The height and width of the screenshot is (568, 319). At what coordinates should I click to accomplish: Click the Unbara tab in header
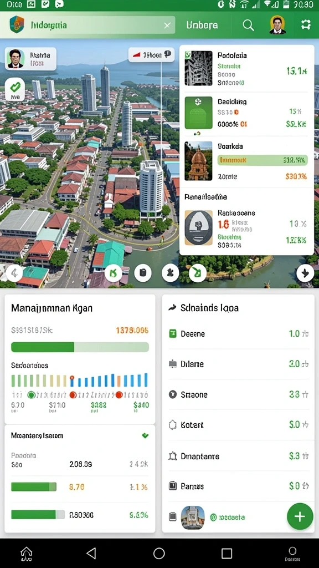click(202, 25)
